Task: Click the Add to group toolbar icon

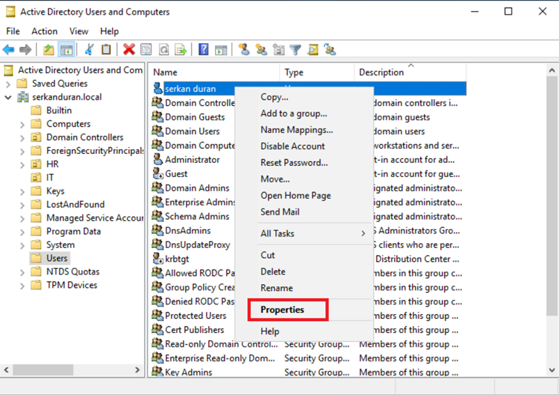Action: [x=330, y=49]
